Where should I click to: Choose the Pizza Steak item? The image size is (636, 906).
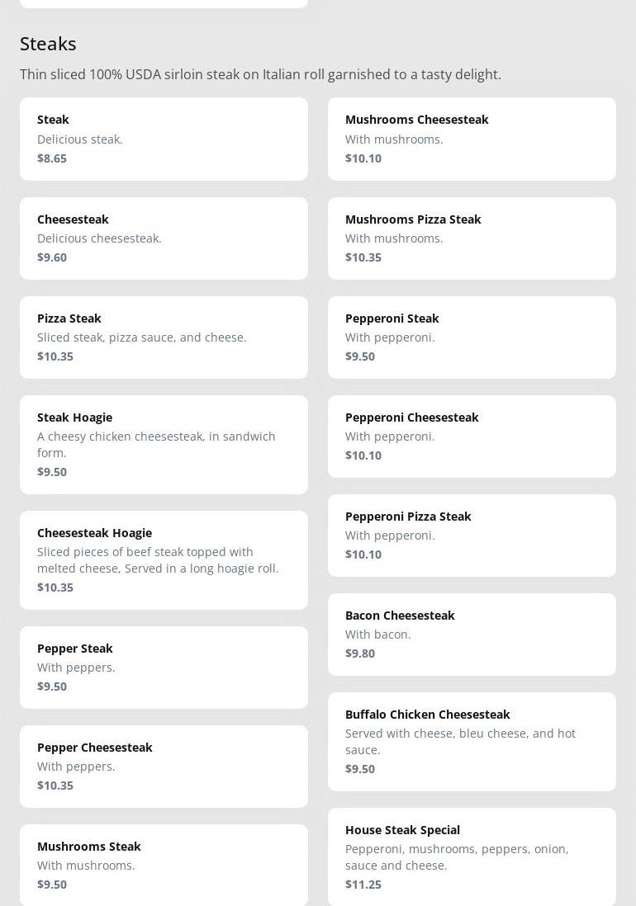pyautogui.click(x=164, y=337)
